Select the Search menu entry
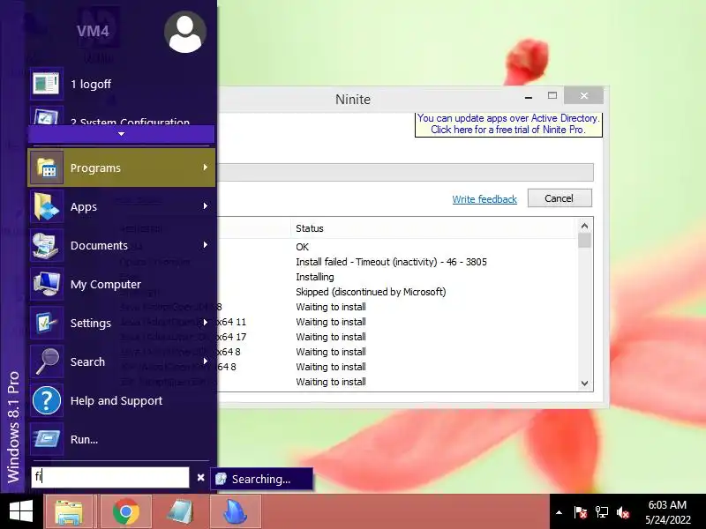The width and height of the screenshot is (706, 529). (x=121, y=361)
